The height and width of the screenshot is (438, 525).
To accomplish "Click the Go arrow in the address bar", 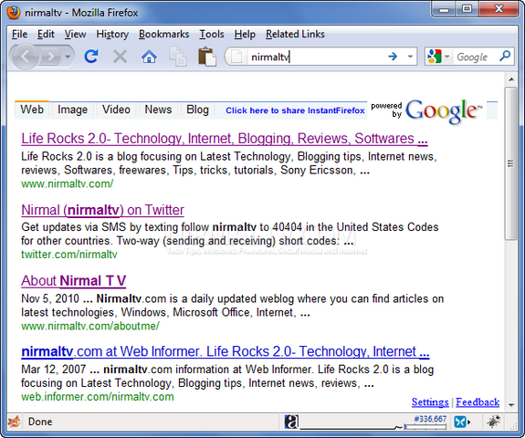I will 393,57.
